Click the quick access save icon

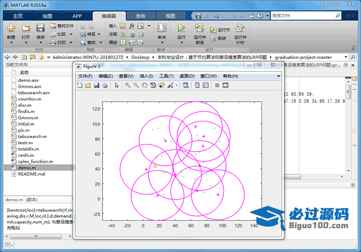pyautogui.click(x=198, y=16)
